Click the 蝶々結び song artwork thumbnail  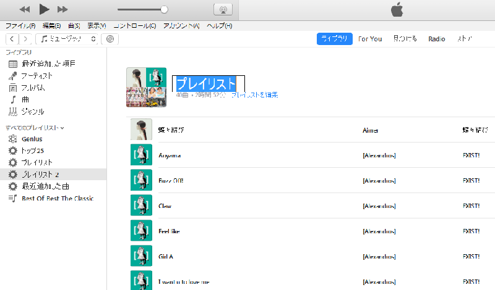point(141,129)
